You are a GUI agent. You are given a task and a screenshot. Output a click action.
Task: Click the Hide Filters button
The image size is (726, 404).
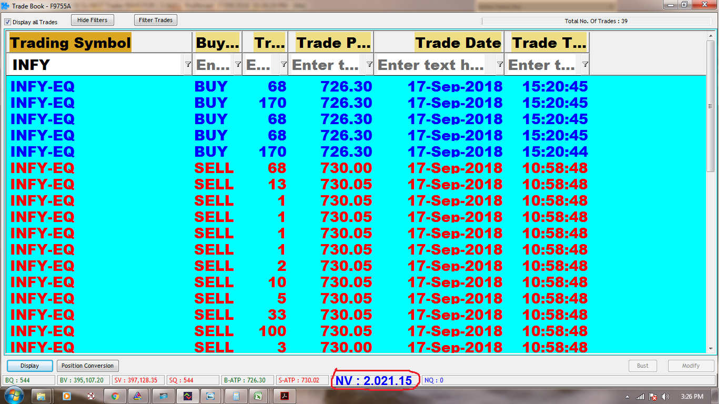pyautogui.click(x=93, y=20)
